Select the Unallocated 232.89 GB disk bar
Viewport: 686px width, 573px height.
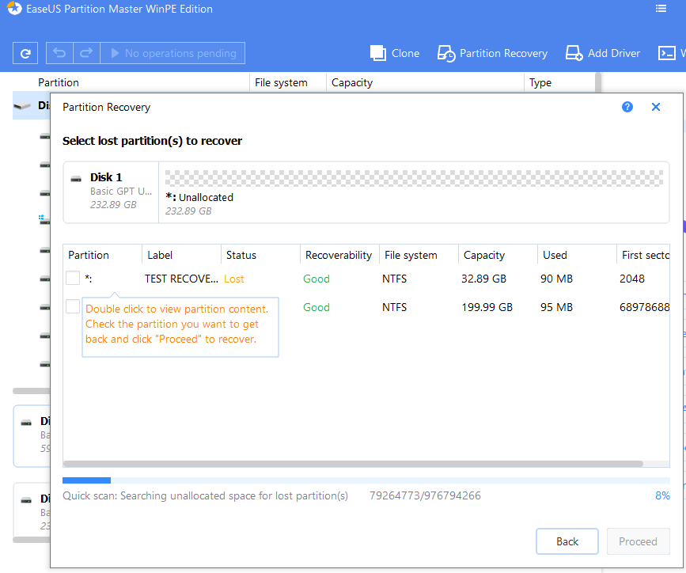tap(414, 178)
